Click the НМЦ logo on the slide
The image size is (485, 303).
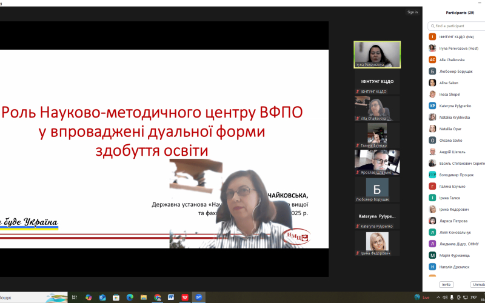click(296, 237)
